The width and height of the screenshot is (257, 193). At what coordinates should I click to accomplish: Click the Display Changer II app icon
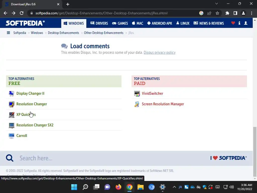pos(12,93)
